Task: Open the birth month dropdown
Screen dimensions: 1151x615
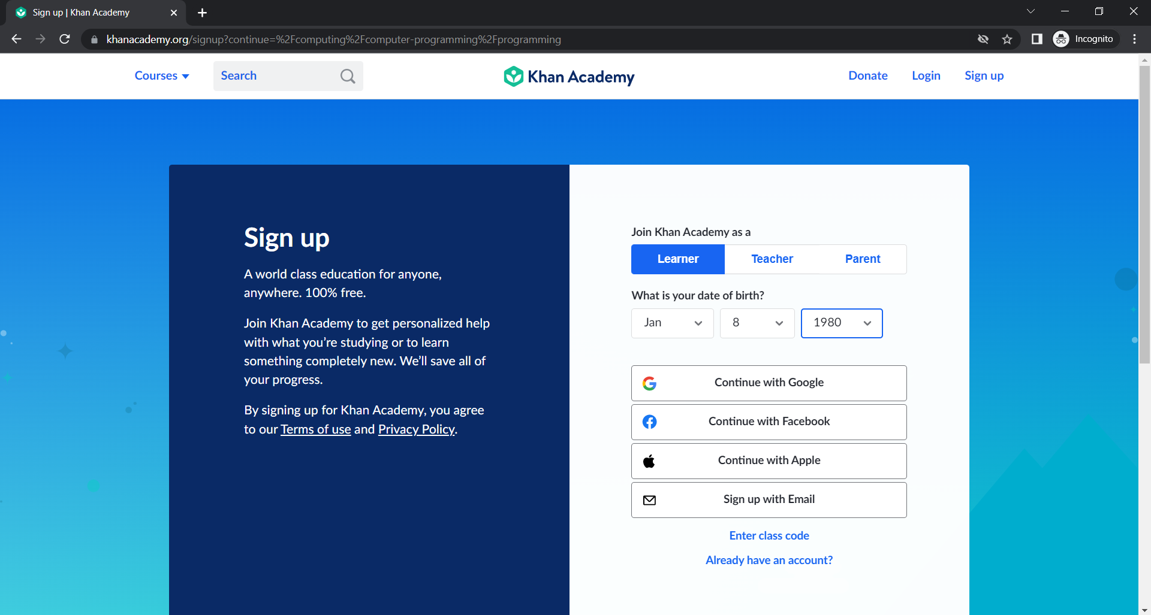Action: (671, 323)
